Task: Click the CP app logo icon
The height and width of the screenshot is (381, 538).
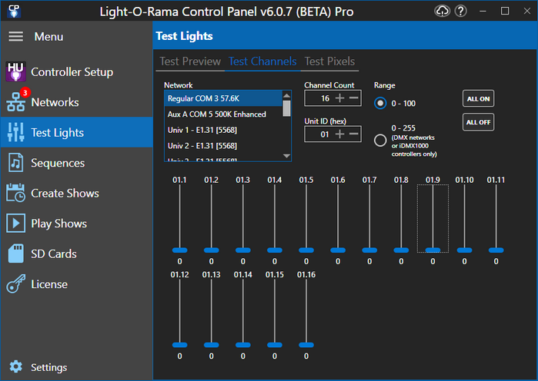Action: pos(14,11)
